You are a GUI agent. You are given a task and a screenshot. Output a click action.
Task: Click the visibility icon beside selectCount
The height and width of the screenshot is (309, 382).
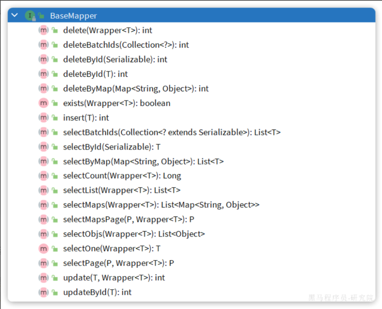tap(55, 176)
